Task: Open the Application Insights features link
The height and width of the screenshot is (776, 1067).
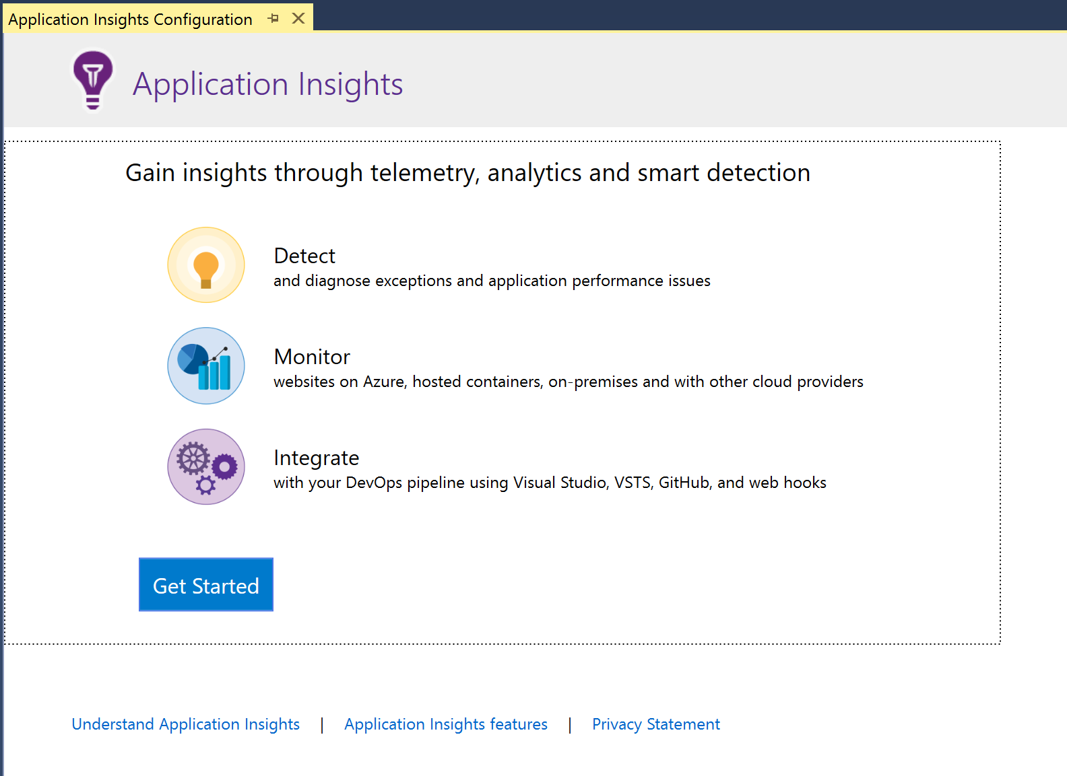Action: 445,724
